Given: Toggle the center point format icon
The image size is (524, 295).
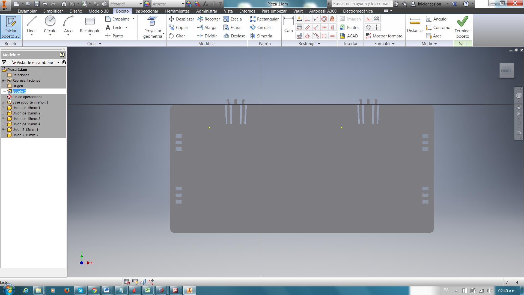Looking at the screenshot, I should coord(376,27).
